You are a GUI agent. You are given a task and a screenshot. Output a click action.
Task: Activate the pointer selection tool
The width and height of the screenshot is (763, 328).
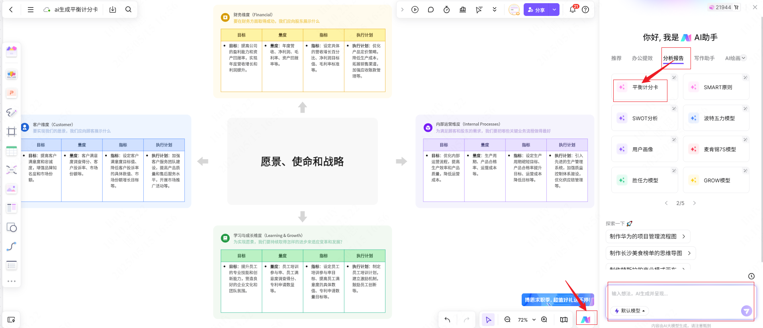click(x=488, y=320)
